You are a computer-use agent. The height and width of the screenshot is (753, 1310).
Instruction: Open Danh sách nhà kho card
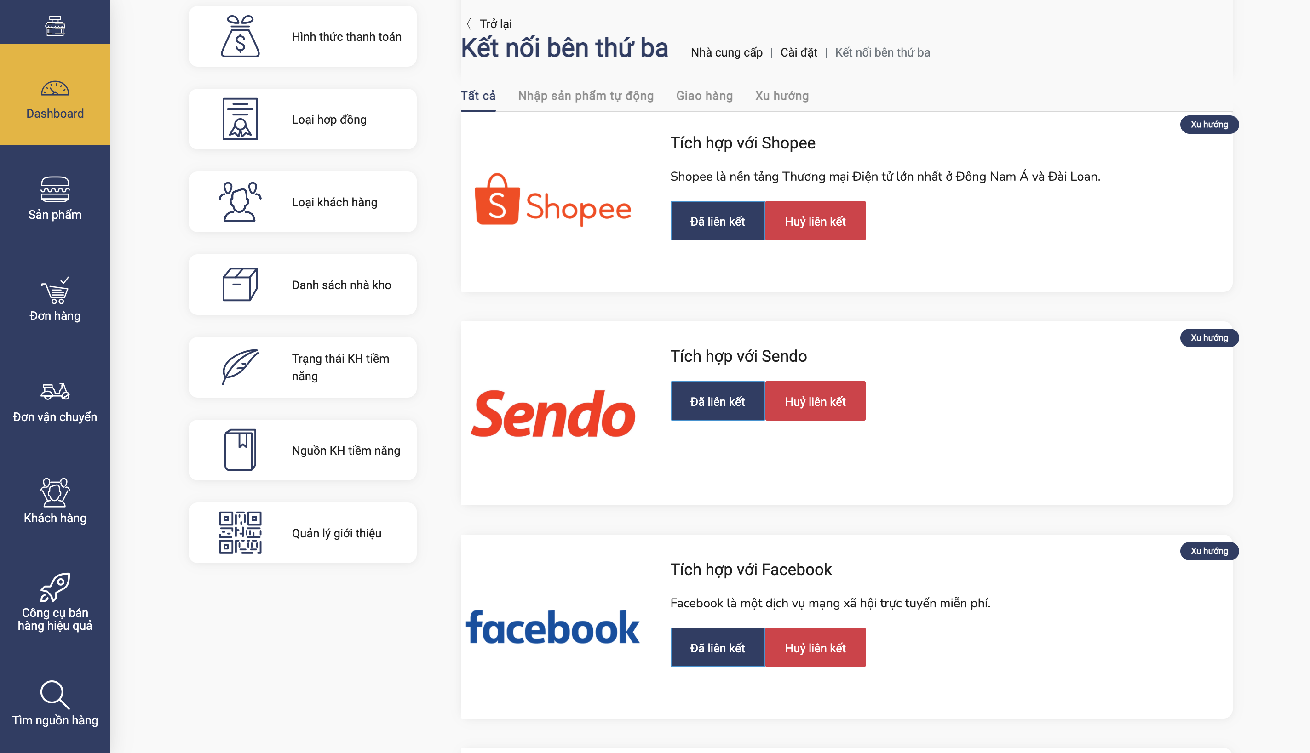(303, 285)
